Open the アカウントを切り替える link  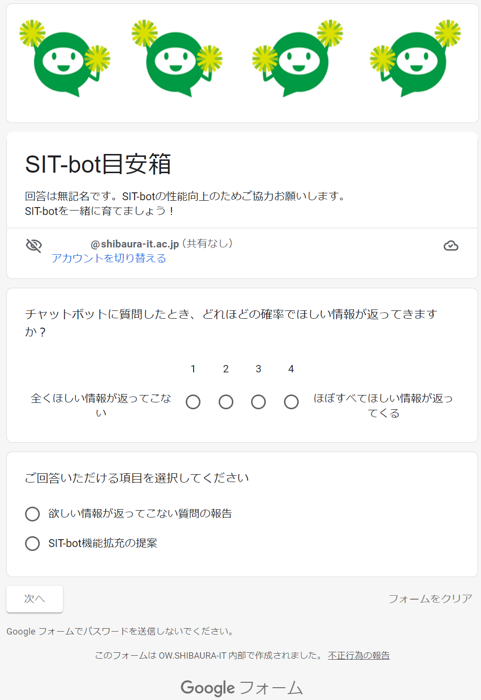(x=109, y=258)
